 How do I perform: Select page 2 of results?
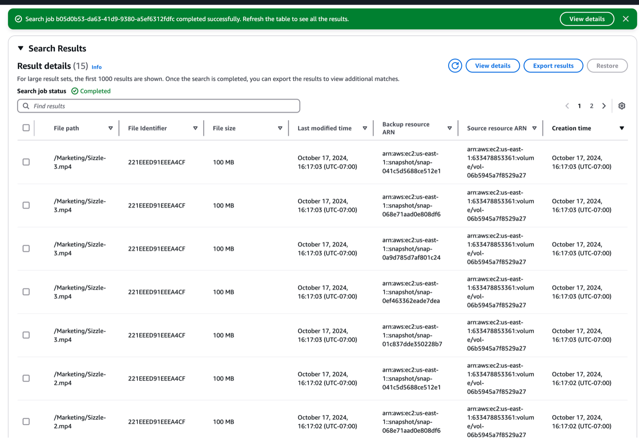pyautogui.click(x=592, y=106)
